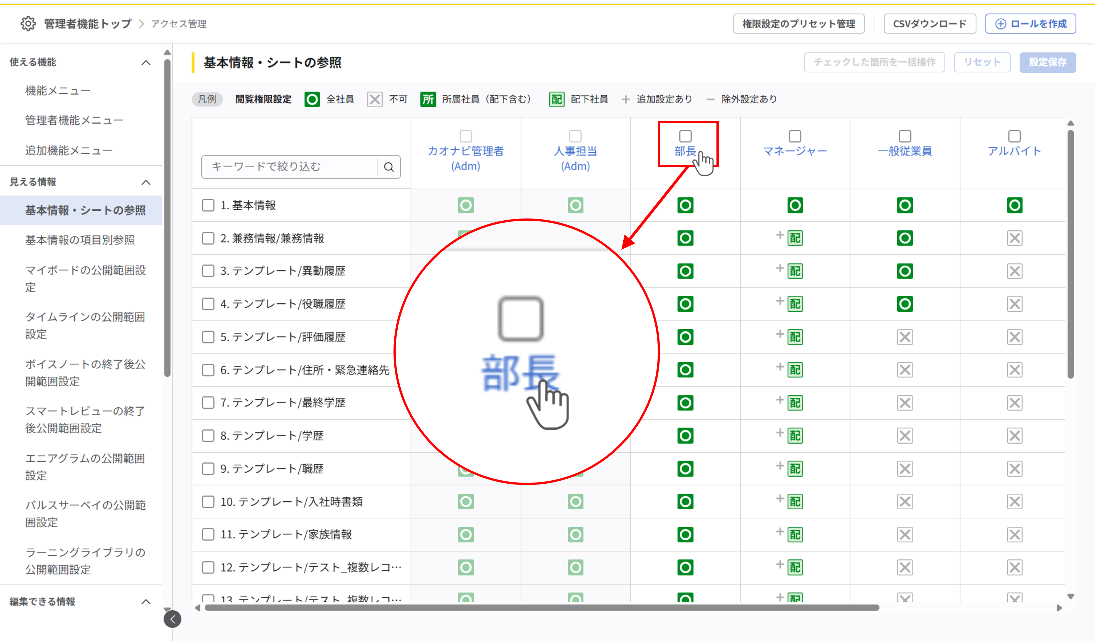Click 部長 icon for 2. 兼務情報
Viewport: 1095px width, 641px height.
[x=685, y=238]
